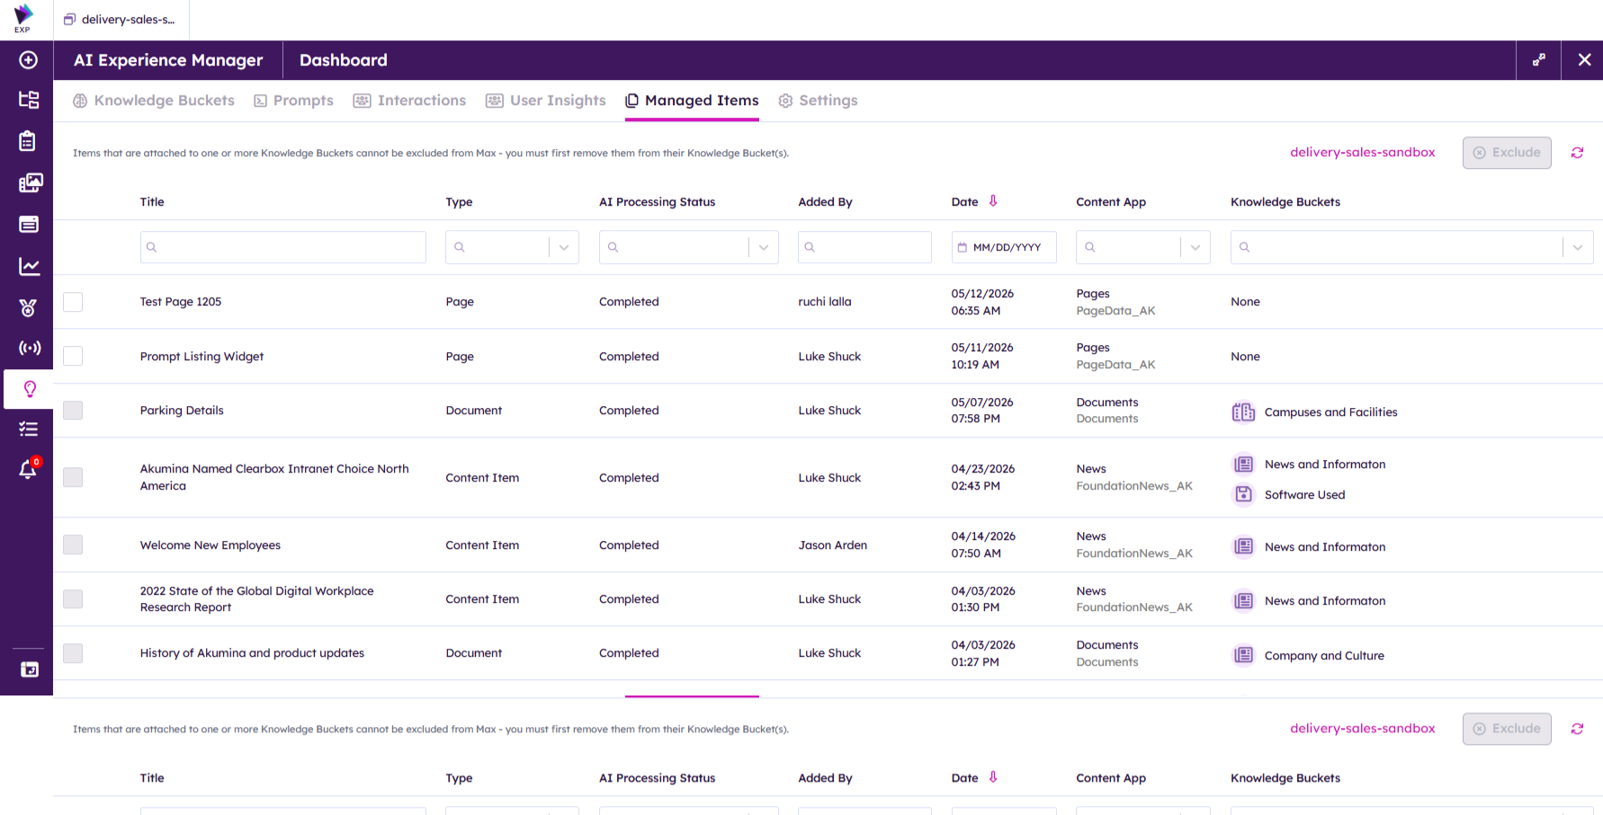Image resolution: width=1603 pixels, height=815 pixels.
Task: Check the box for Test Page 1205
Action: pyautogui.click(x=73, y=302)
